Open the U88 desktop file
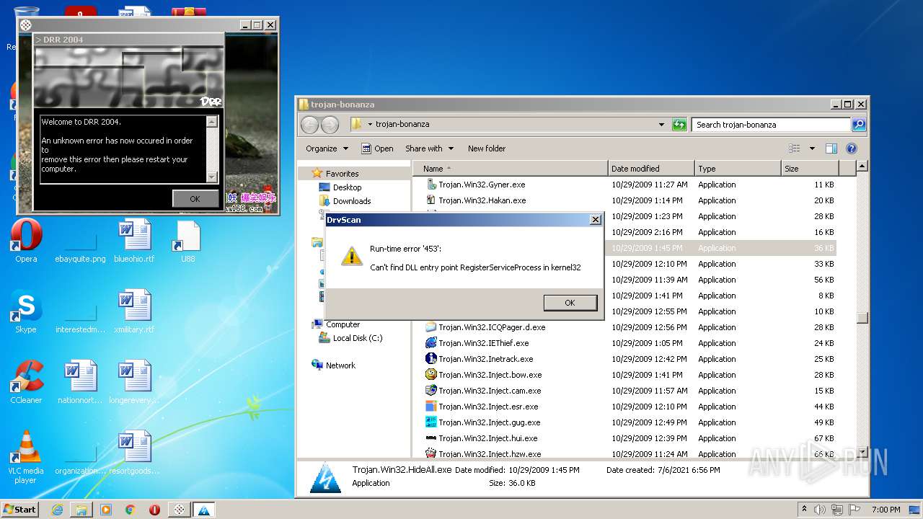The image size is (923, 519). point(187,240)
